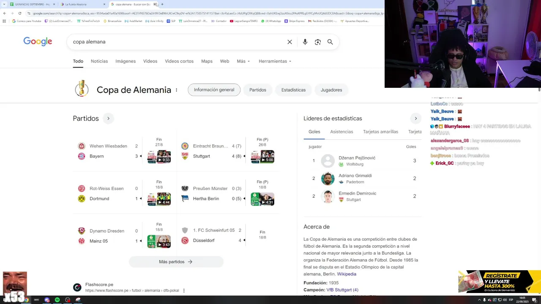This screenshot has width=541, height=304.
Task: Play the Dresden vs Mainz 05 highlights
Action: pos(159,241)
